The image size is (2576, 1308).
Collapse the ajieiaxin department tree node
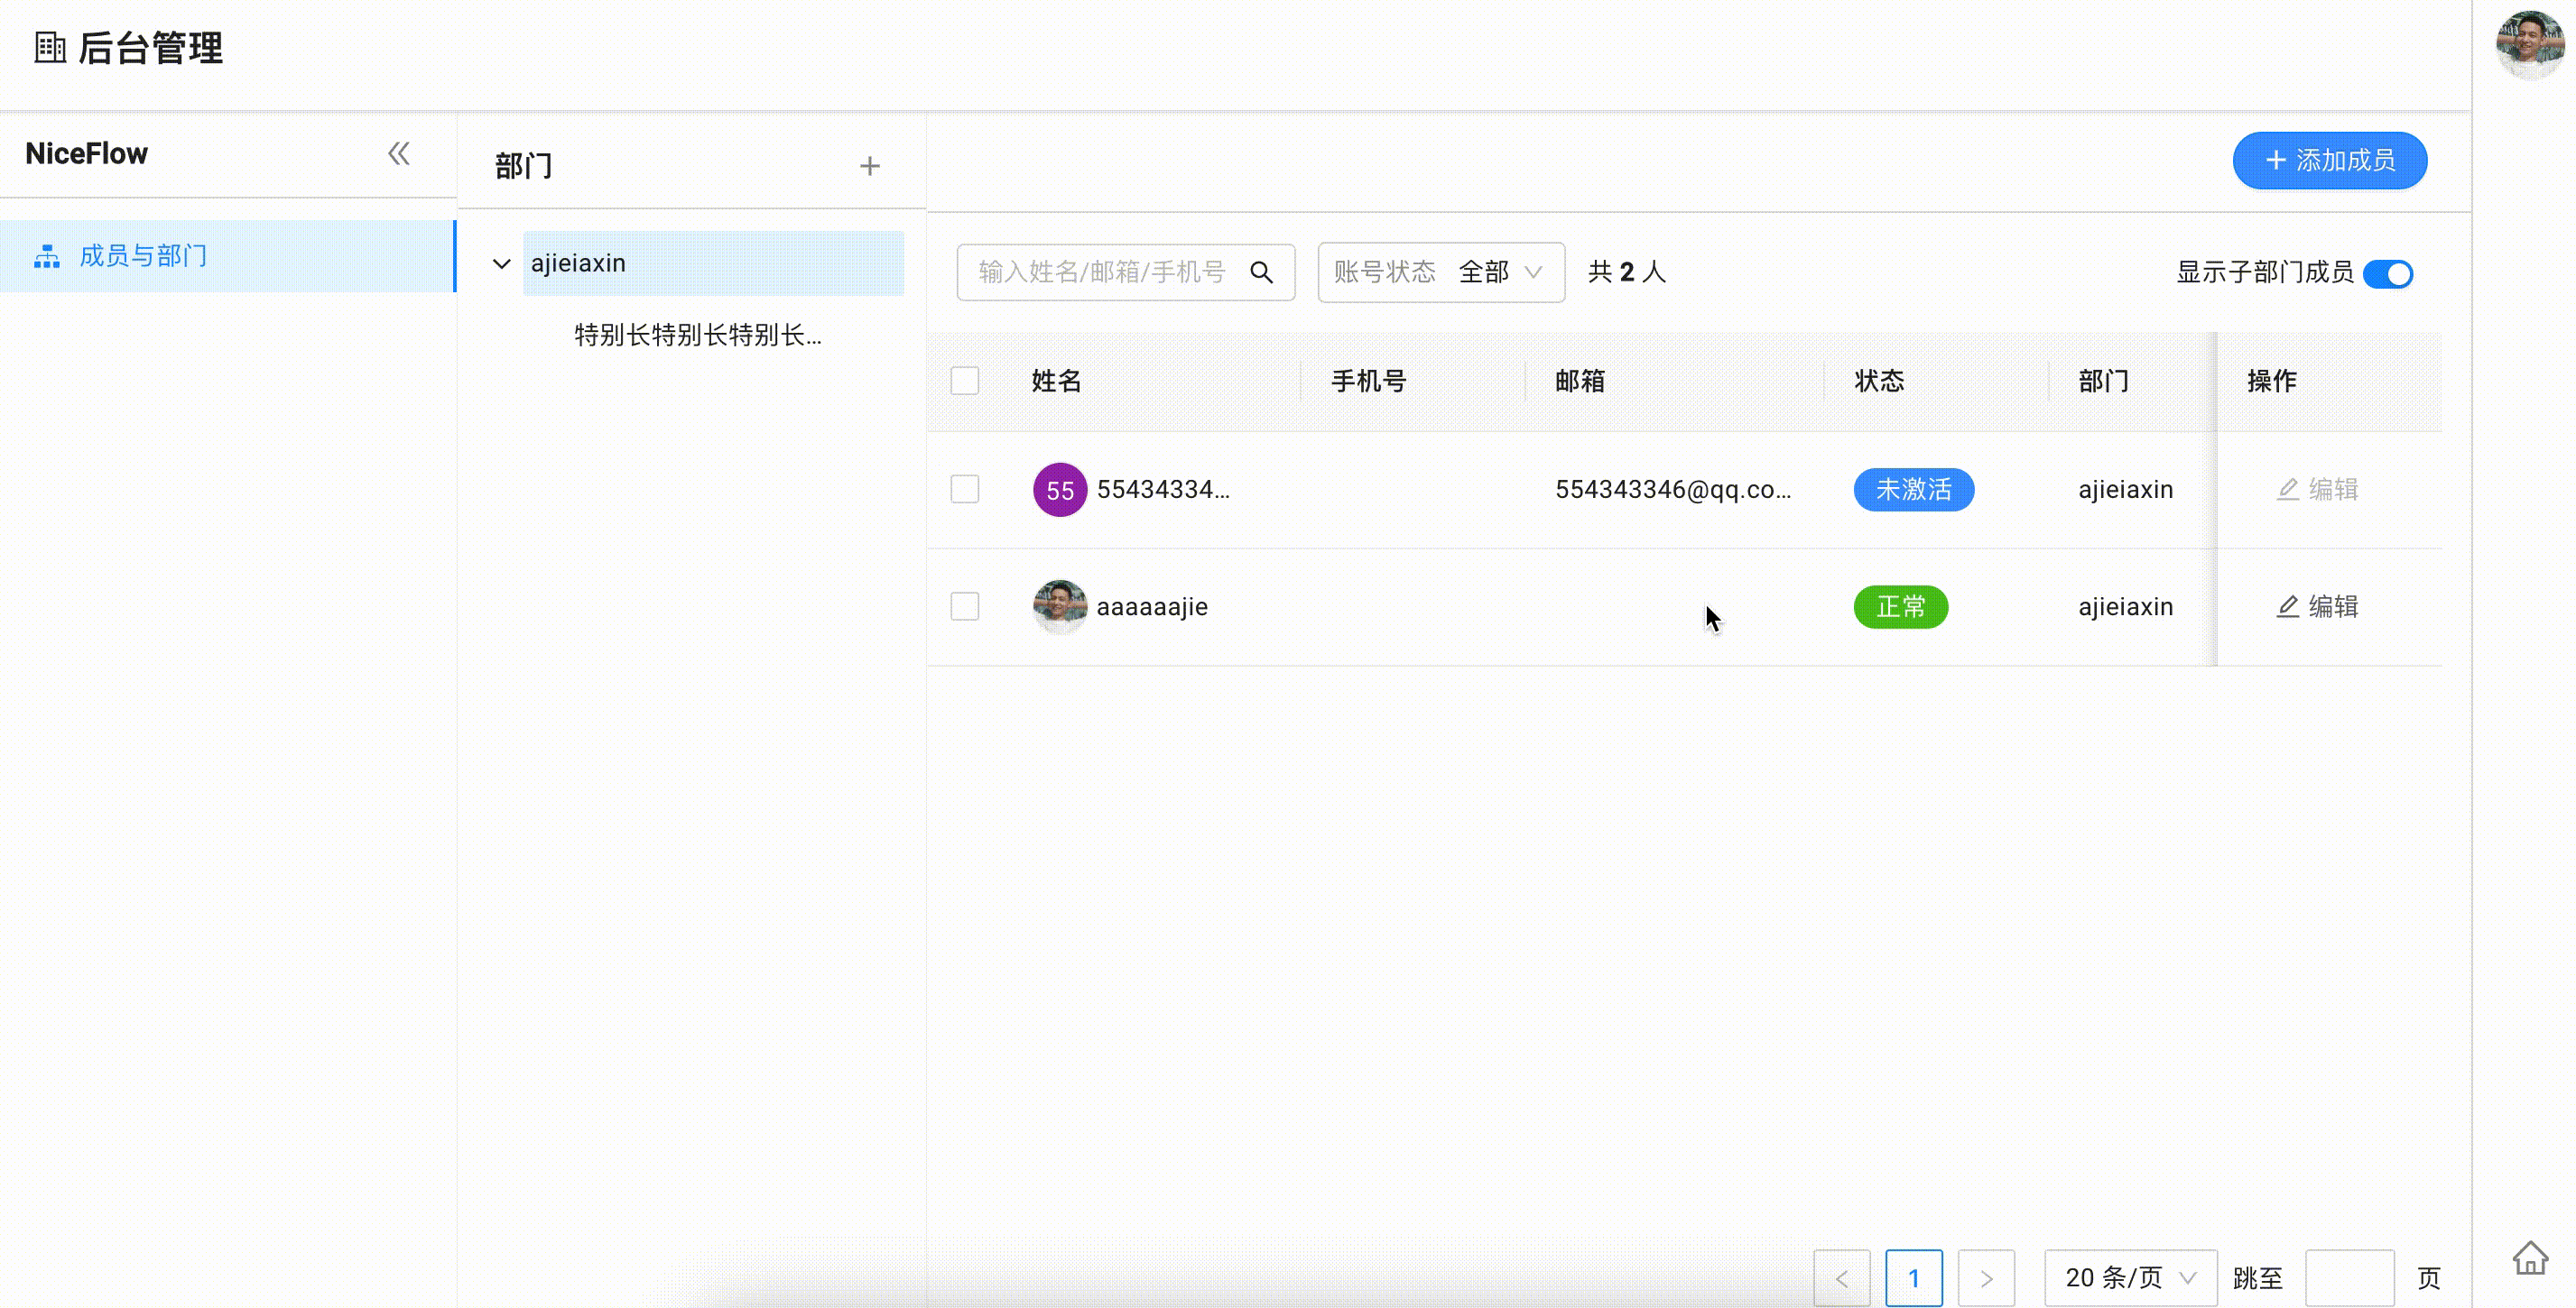[501, 263]
